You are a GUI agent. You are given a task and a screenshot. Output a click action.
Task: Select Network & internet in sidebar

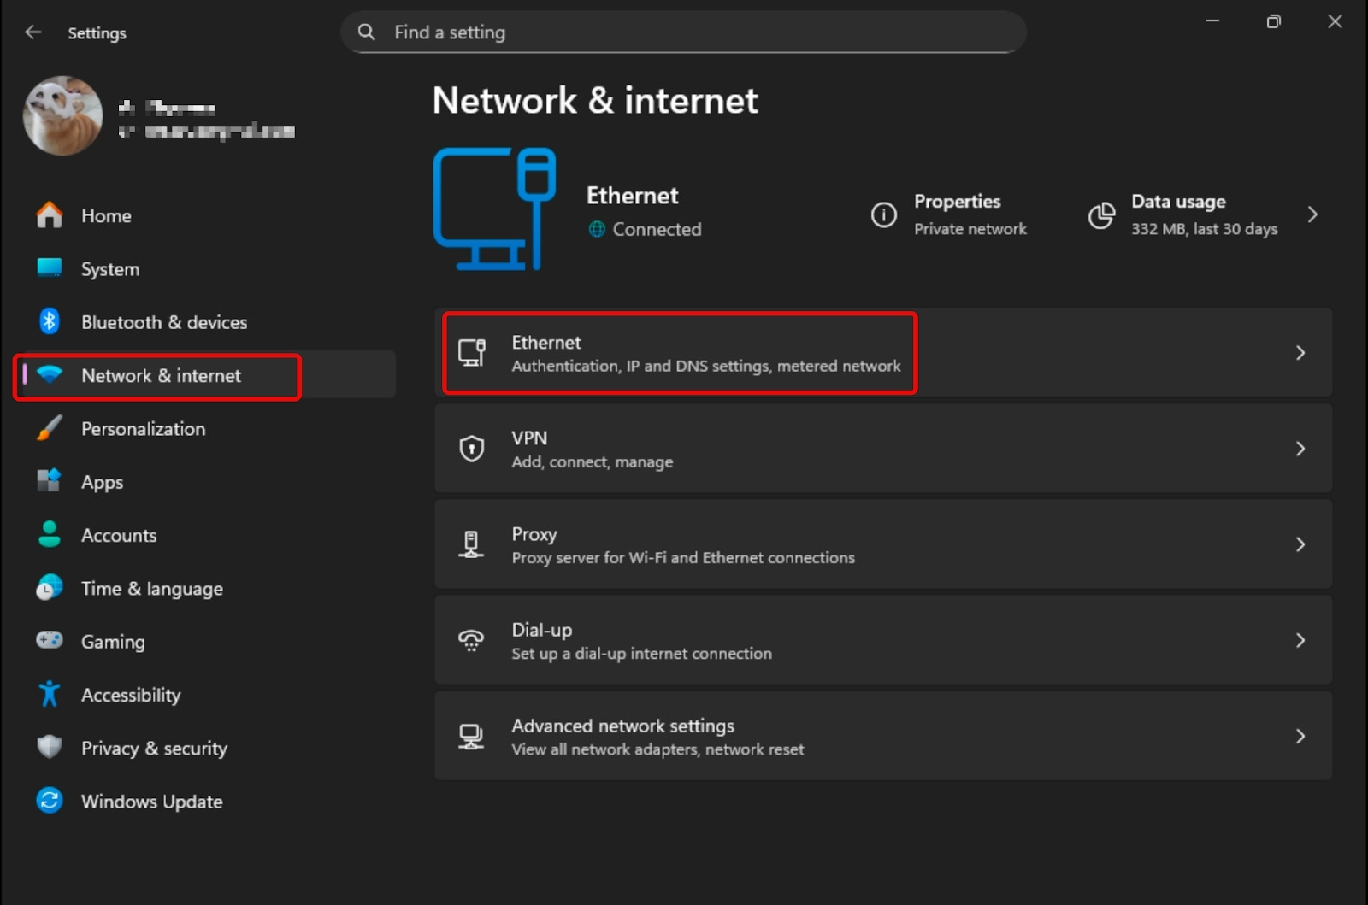pyautogui.click(x=160, y=375)
